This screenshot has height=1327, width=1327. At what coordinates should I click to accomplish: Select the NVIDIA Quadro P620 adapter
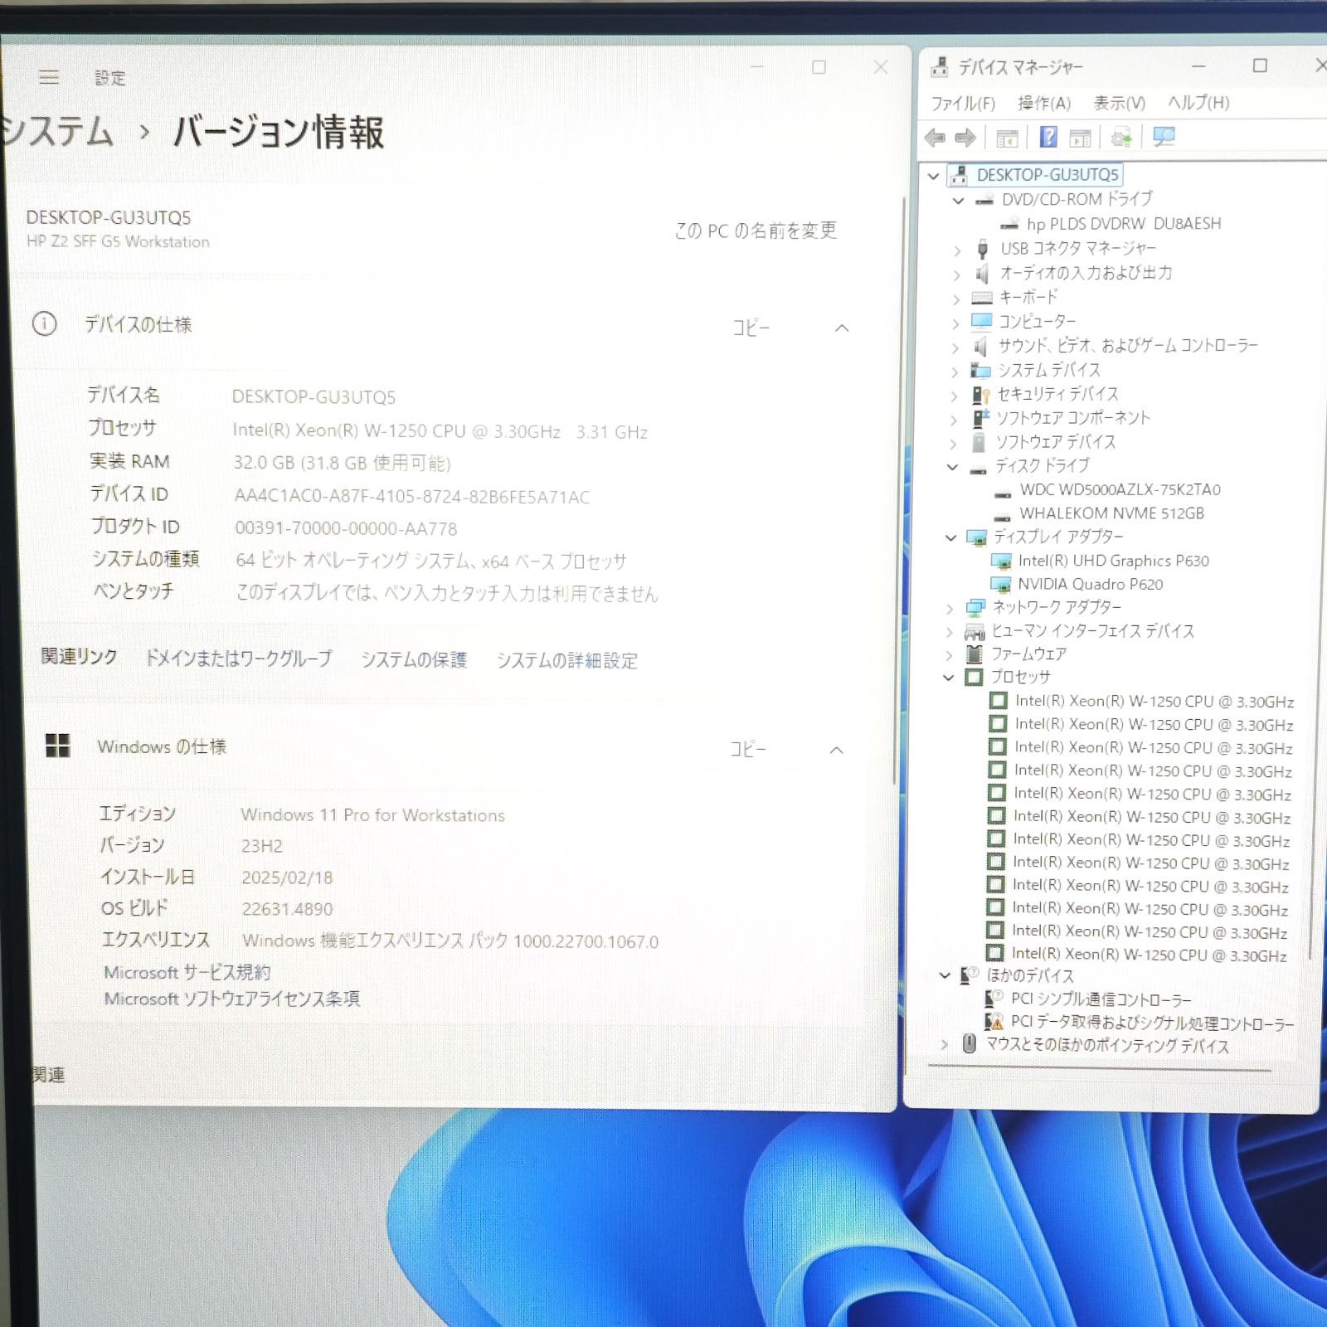point(1090,584)
